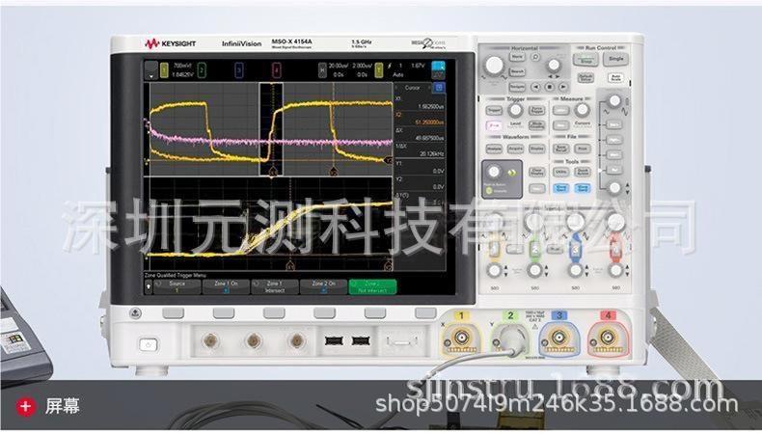762x434 pixels.
Task: Click the Print button in File section
Action: point(583,149)
